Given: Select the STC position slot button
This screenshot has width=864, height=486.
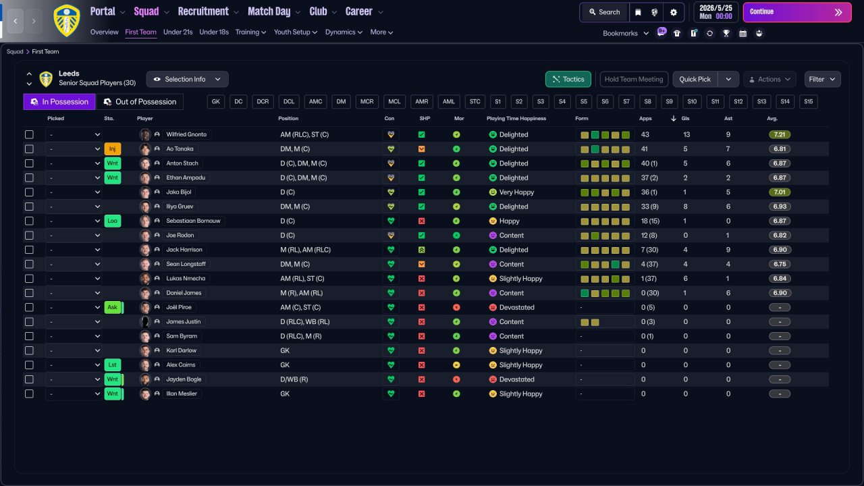Looking at the screenshot, I should pyautogui.click(x=475, y=101).
